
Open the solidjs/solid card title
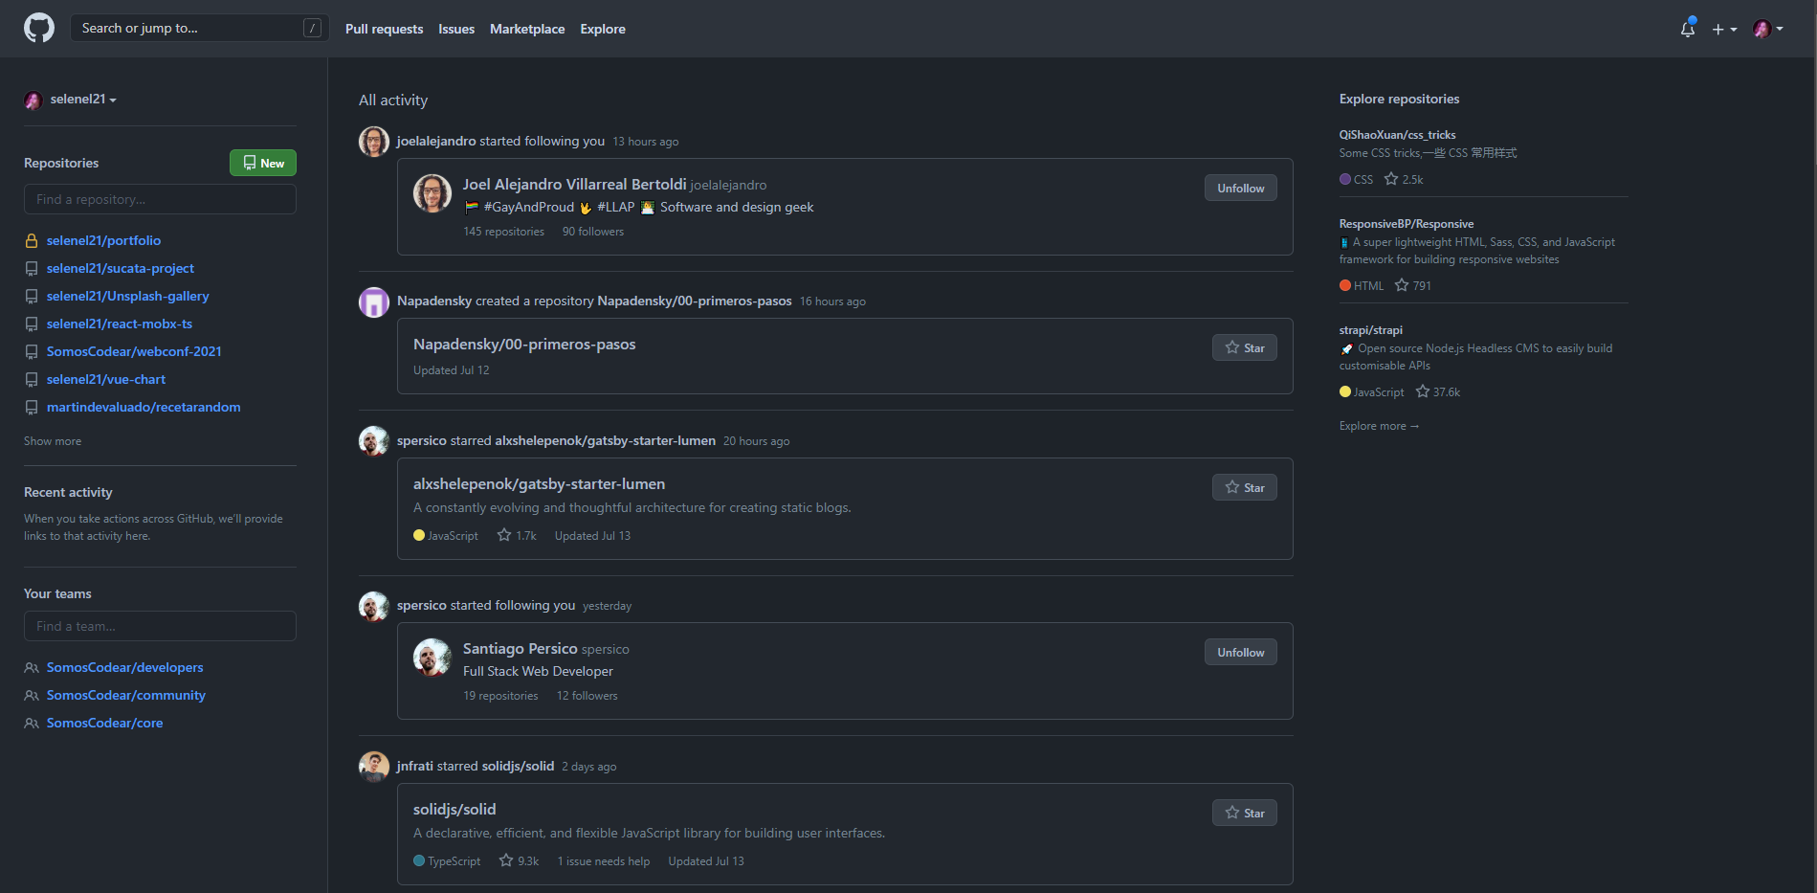tap(454, 810)
